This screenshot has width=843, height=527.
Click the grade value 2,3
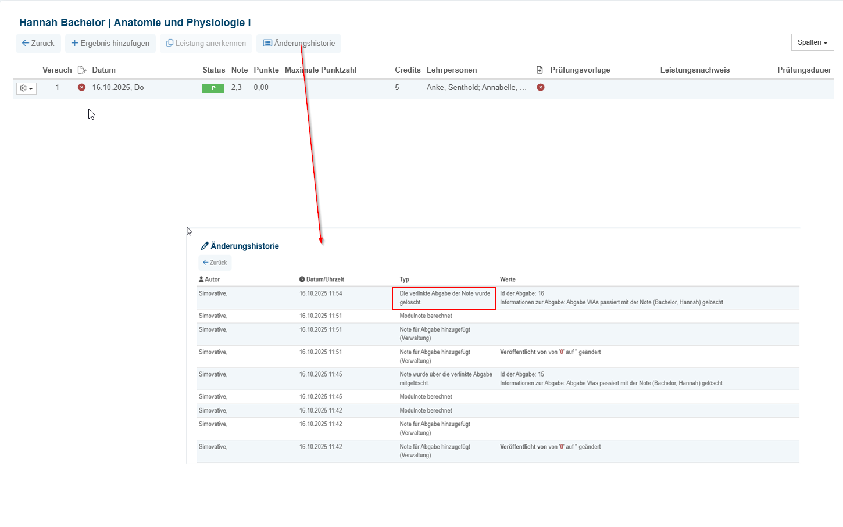click(x=236, y=87)
